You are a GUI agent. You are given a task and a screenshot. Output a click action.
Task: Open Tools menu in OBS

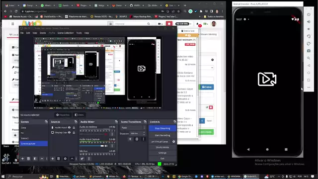(x=79, y=33)
